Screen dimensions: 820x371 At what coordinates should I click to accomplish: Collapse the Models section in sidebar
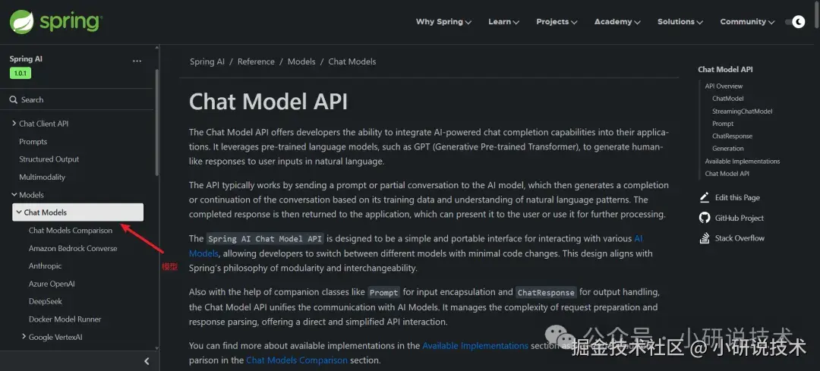14,195
